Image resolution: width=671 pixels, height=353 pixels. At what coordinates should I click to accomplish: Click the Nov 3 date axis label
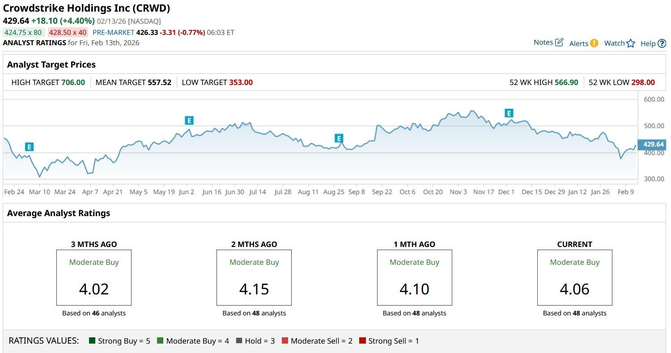458,192
